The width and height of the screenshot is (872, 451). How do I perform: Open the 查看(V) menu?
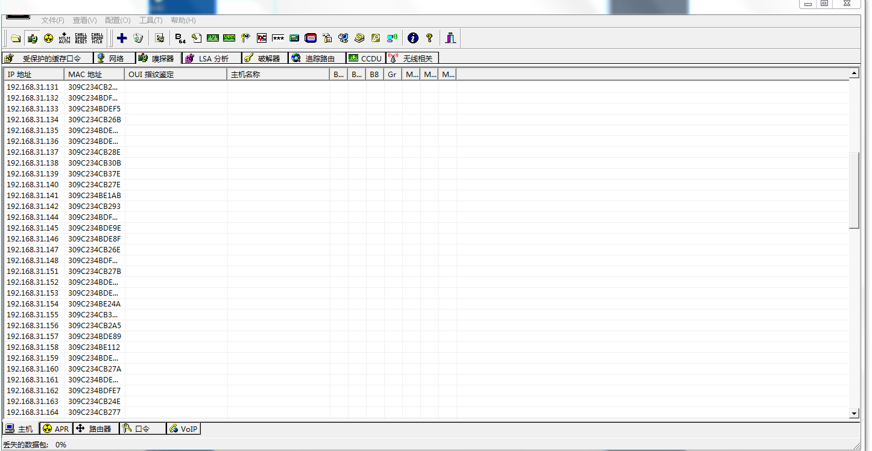84,20
